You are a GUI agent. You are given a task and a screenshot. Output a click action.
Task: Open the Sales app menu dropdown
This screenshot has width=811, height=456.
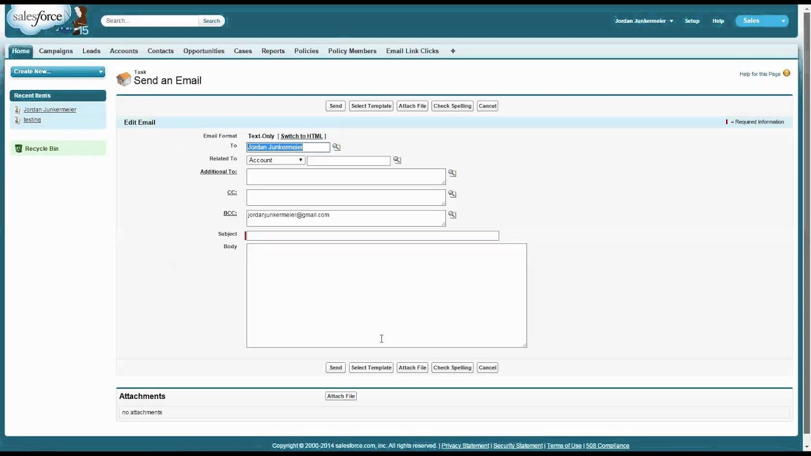point(762,21)
